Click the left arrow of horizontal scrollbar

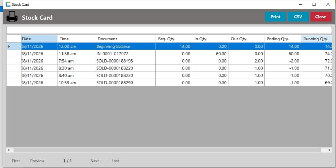[9, 150]
